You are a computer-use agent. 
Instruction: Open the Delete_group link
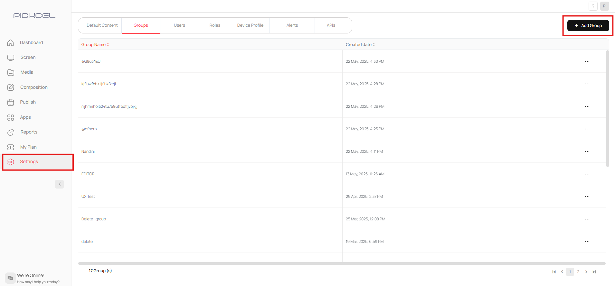pos(93,219)
